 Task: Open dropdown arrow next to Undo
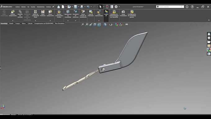coord(91,7)
